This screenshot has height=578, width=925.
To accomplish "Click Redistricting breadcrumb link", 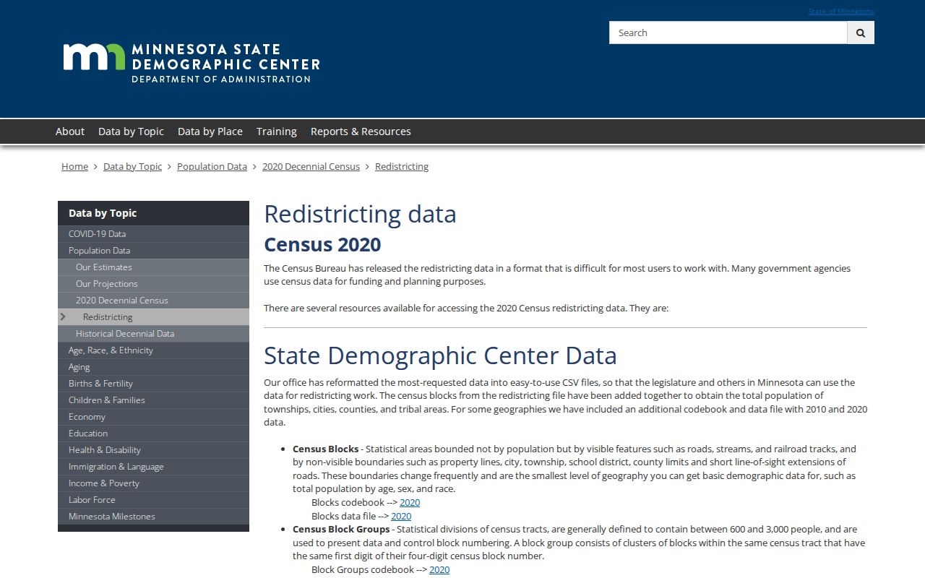I will point(402,166).
